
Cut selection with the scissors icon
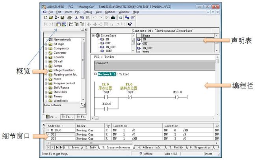pyautogui.click(x=76, y=17)
